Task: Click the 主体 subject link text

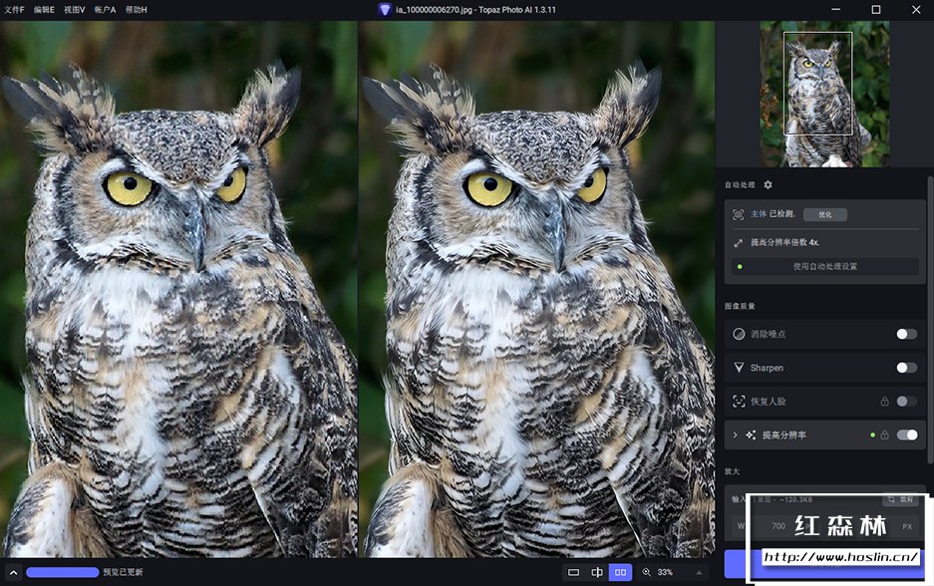Action: [x=759, y=214]
